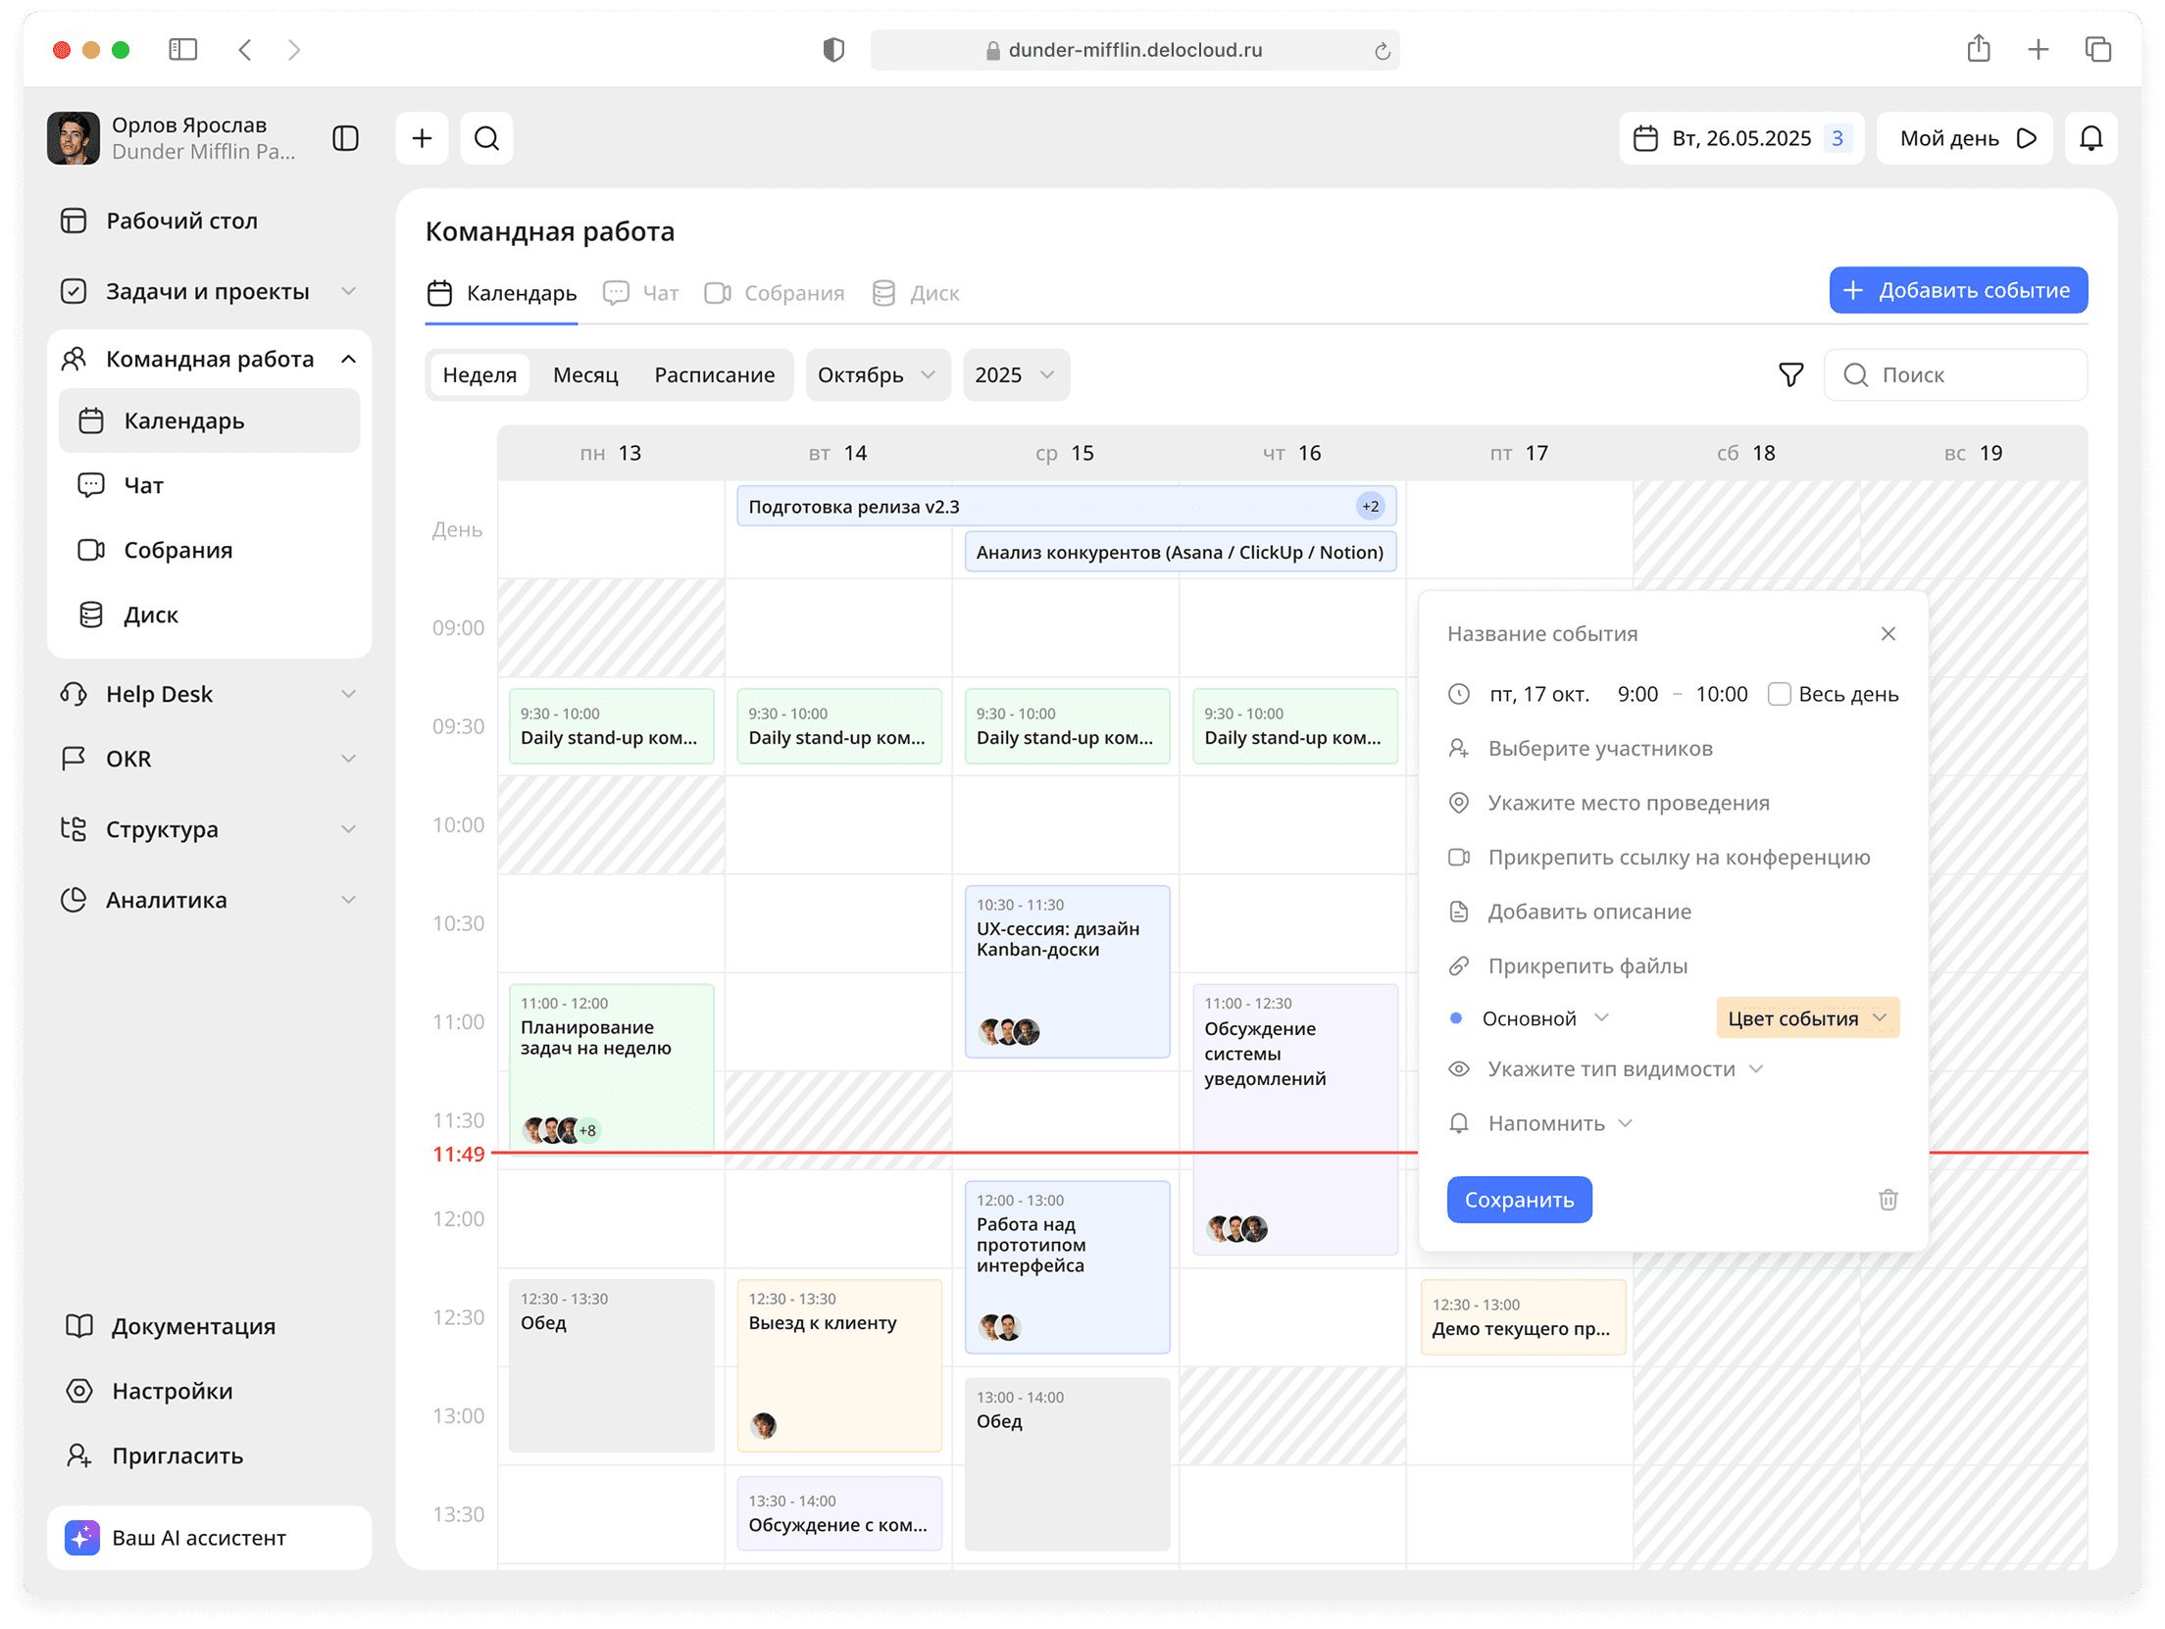Screen dimensions: 2165x1629
Task: Click the conference link camera icon
Action: coord(1458,856)
